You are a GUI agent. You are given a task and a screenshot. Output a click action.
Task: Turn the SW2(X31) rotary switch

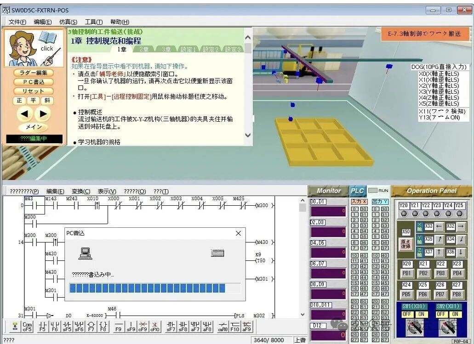point(448,327)
